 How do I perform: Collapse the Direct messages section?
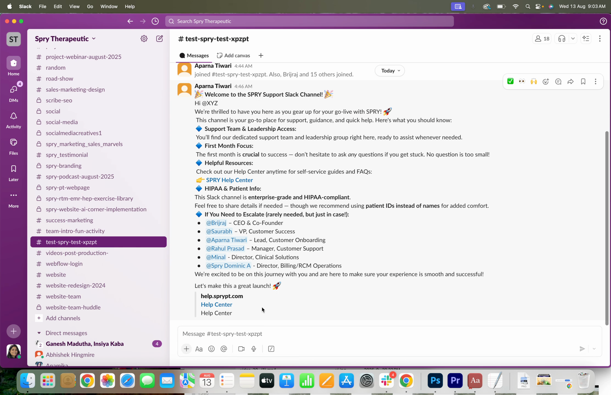pyautogui.click(x=39, y=333)
